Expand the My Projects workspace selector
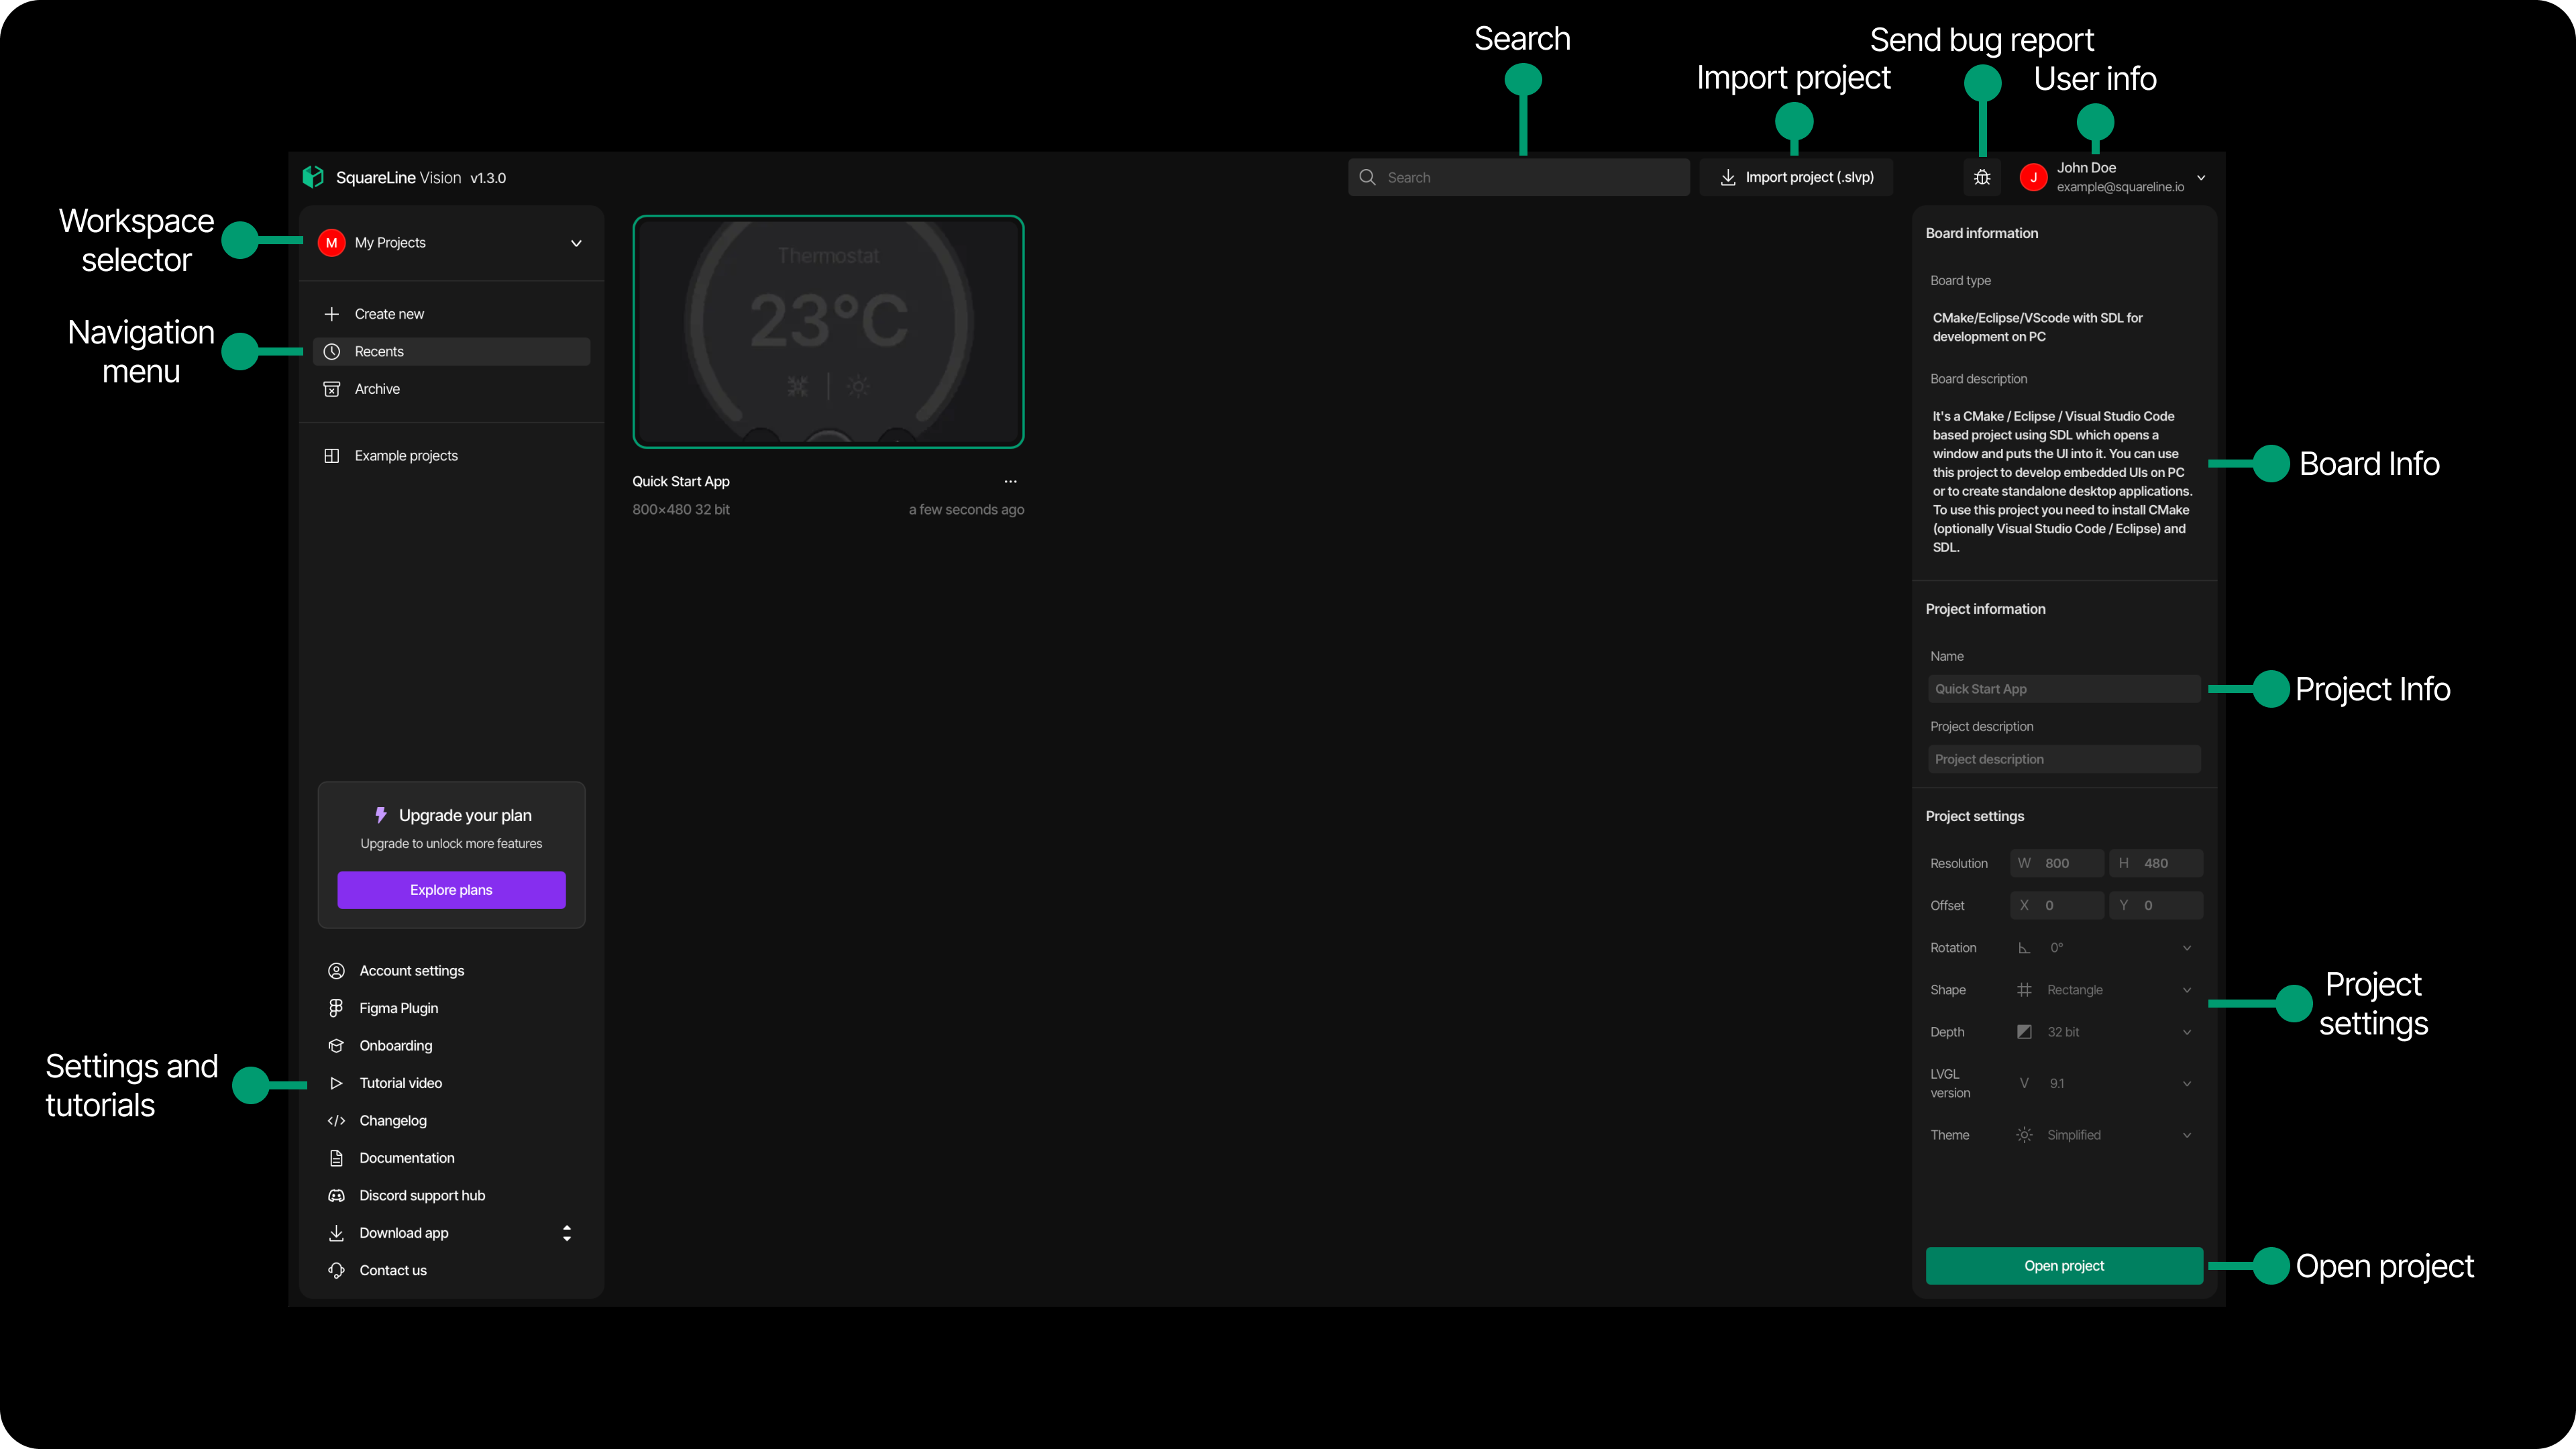Image resolution: width=2576 pixels, height=1449 pixels. 451,243
